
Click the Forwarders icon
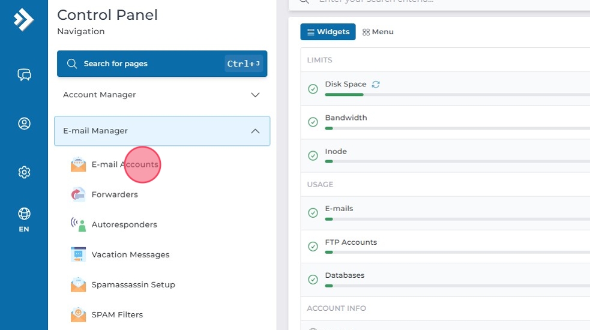click(x=78, y=194)
